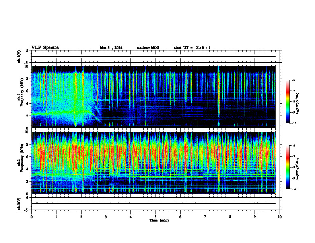Click the ch.2 colorbar "log(PSD)" unit label
Image resolution: width=315 pixels, height=243 pixels.
(298, 169)
